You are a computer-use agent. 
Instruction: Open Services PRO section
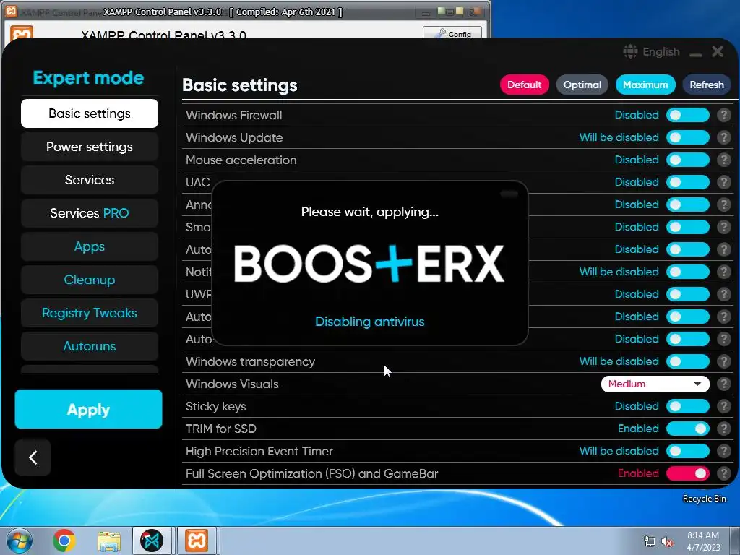(89, 213)
